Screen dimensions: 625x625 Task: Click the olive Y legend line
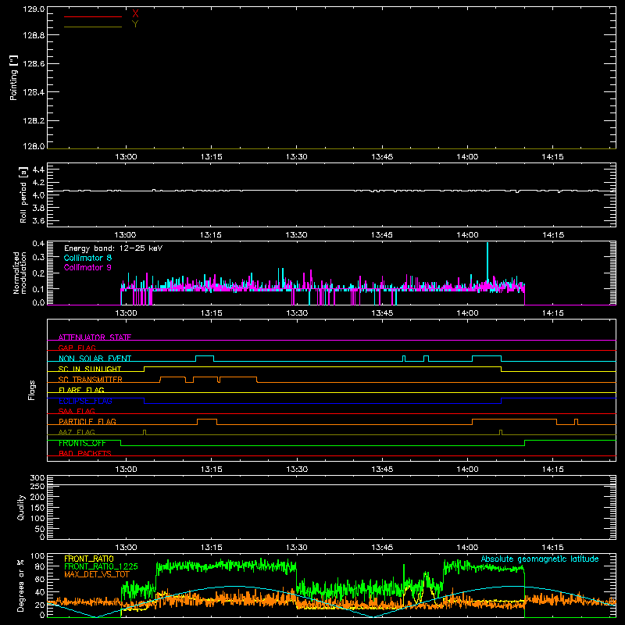(93, 27)
